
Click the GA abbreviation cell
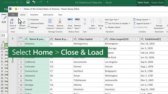[61, 85]
